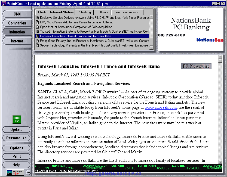227x177 pixels.
Task: Open the Telecommunications tab
Action: click(x=127, y=12)
